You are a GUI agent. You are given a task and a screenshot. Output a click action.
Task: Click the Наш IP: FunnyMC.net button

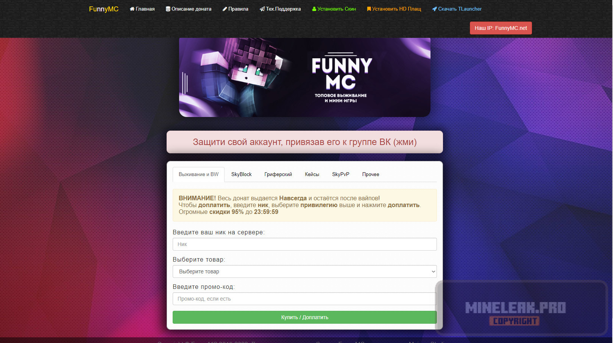(x=501, y=28)
